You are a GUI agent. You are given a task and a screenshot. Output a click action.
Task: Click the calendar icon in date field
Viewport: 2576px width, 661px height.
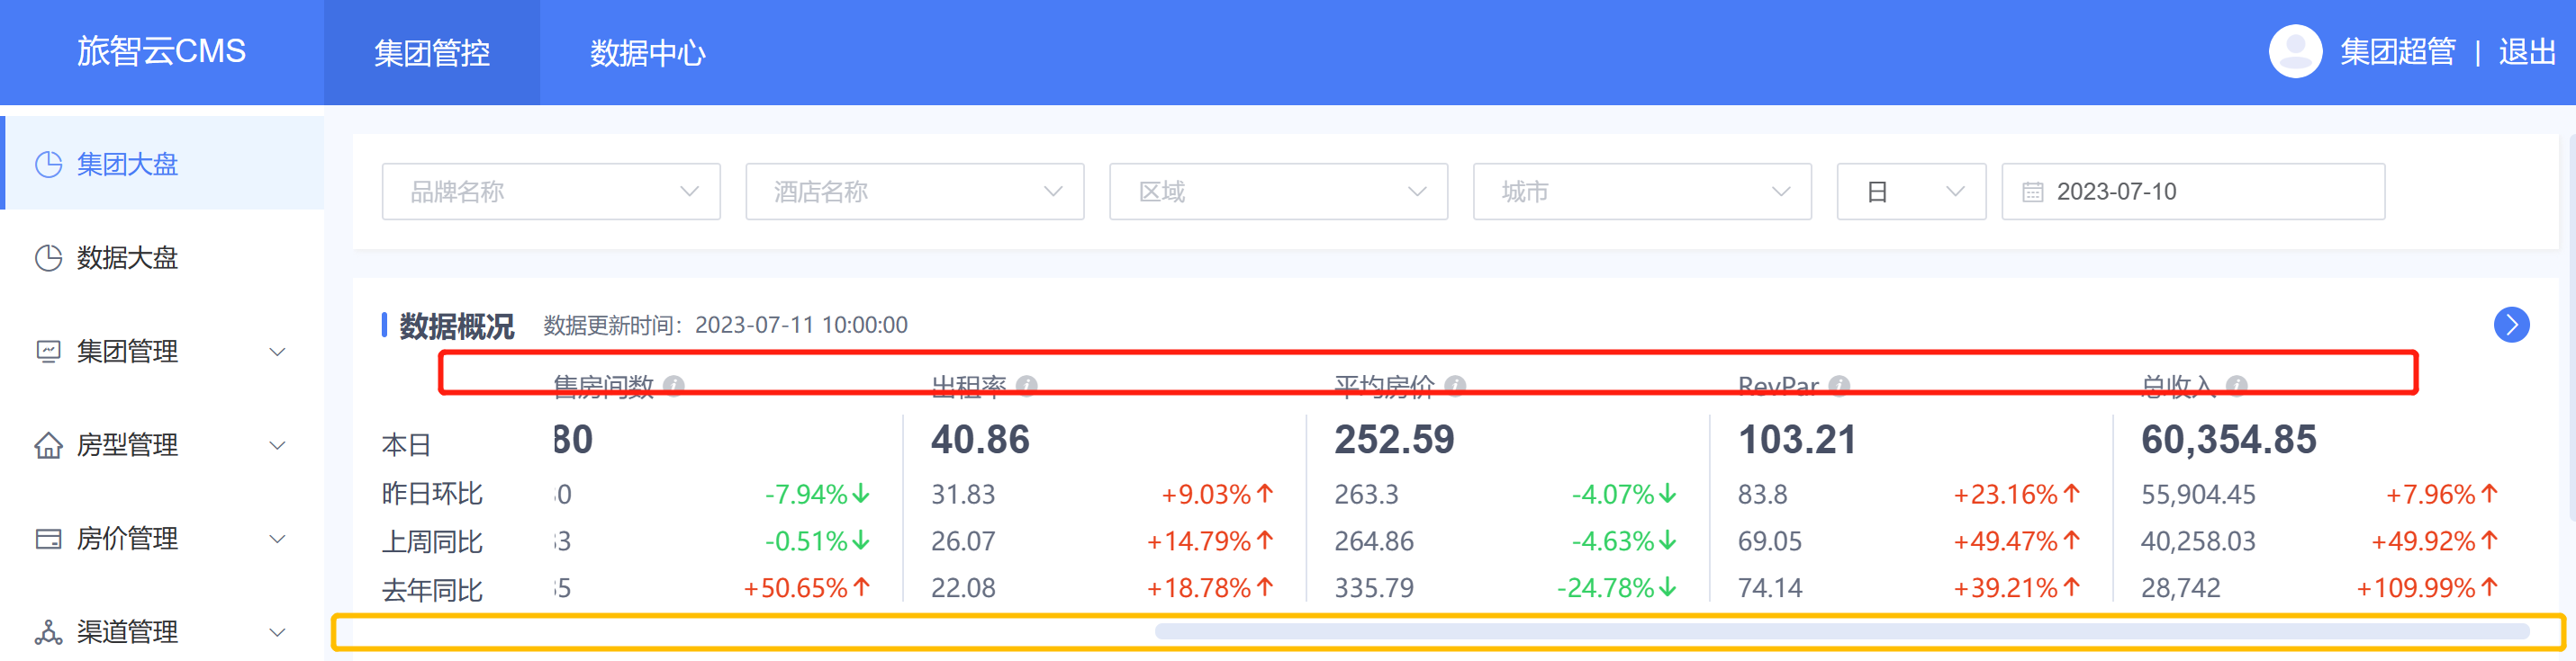tap(2033, 192)
